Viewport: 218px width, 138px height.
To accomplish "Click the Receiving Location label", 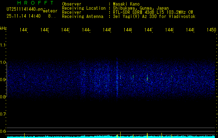I will (x=84, y=8).
